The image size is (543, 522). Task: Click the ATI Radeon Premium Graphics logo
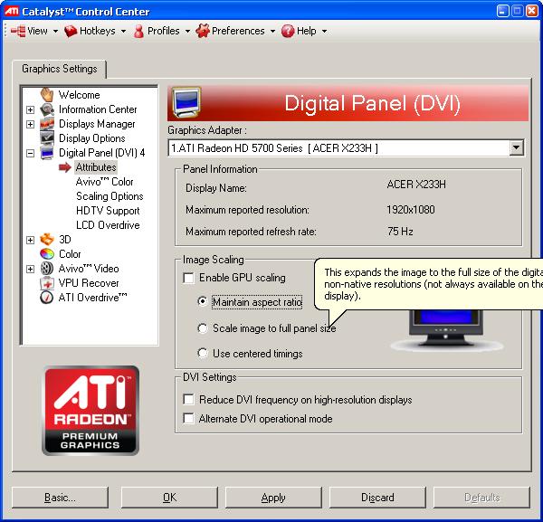pos(90,411)
